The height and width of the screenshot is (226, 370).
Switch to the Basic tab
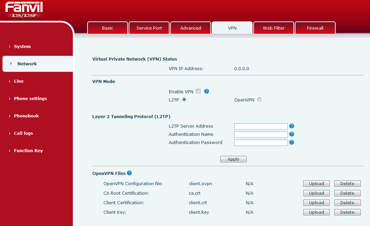point(108,28)
